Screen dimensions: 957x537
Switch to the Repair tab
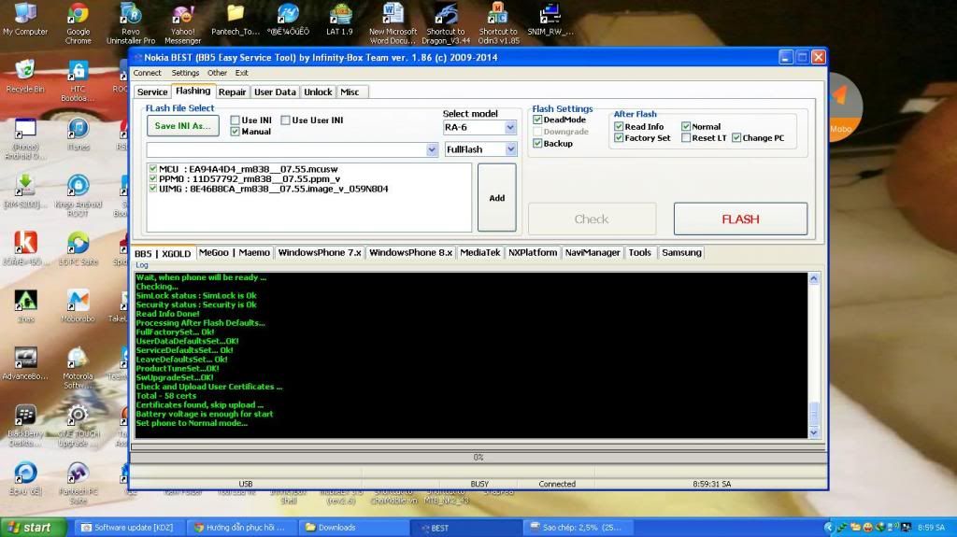click(x=232, y=92)
